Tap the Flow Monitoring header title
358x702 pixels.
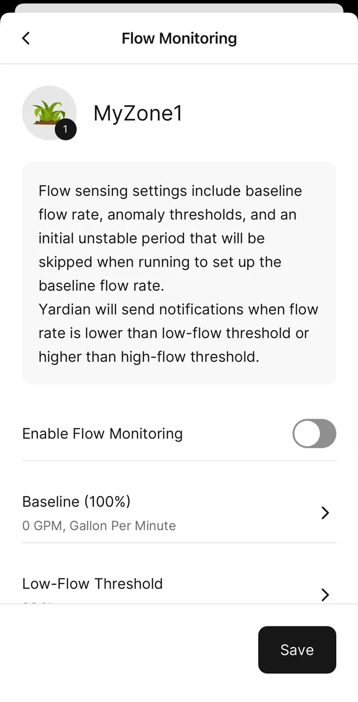click(179, 38)
